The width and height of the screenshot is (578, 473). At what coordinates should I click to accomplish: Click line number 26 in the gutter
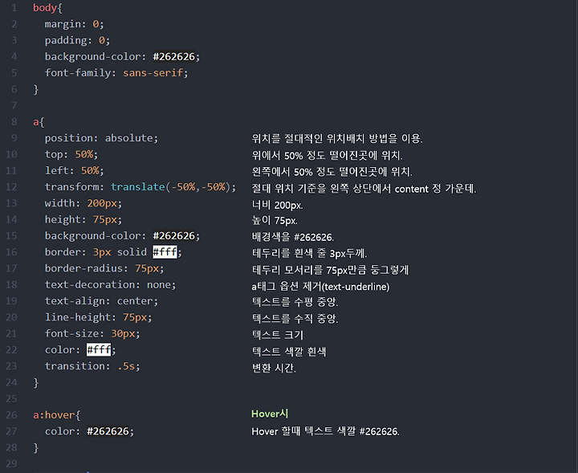click(11, 414)
